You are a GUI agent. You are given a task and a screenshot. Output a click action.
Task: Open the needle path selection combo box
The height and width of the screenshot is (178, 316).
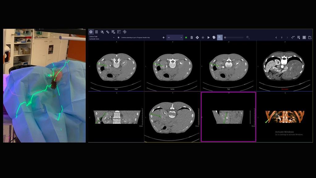pyautogui.click(x=175, y=37)
